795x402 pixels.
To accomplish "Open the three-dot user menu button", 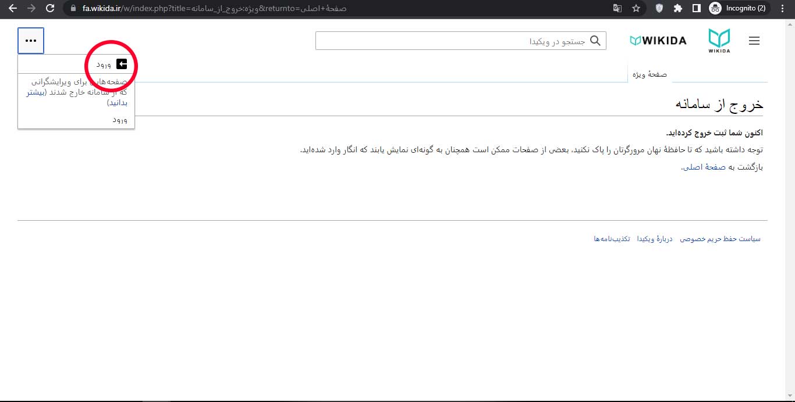I will pos(31,41).
